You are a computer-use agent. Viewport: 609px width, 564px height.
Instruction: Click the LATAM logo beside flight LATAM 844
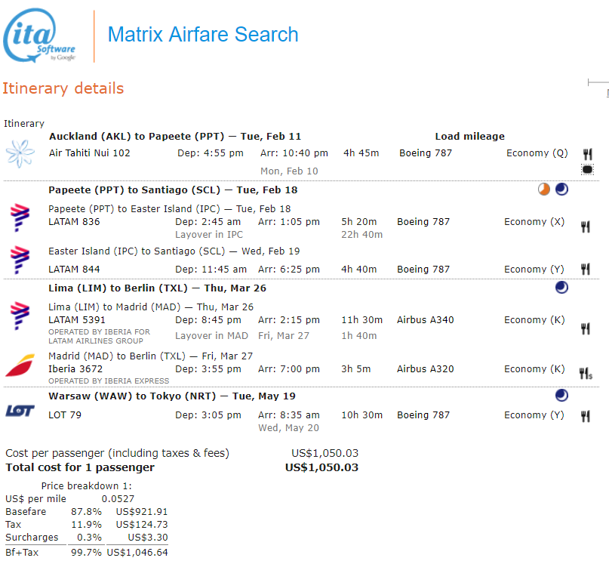tap(20, 260)
